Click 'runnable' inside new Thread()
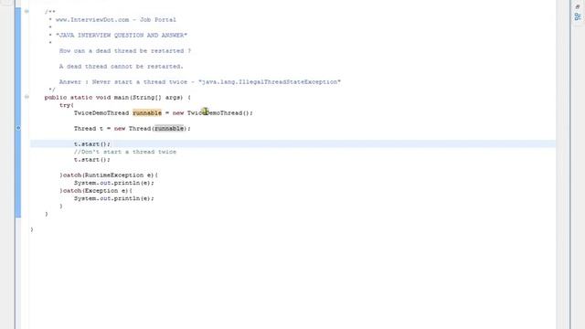This screenshot has width=585, height=329. point(169,128)
